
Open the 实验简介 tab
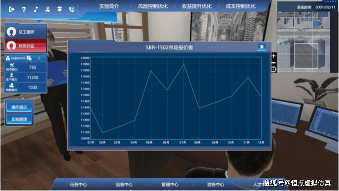(x=108, y=6)
